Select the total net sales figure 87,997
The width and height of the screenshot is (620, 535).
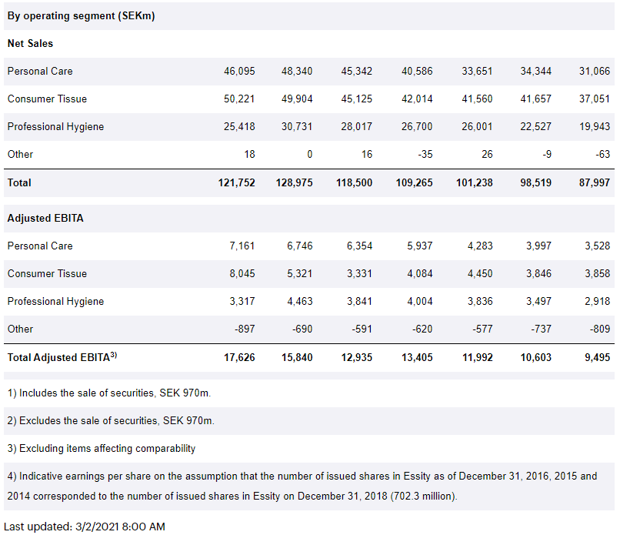[x=594, y=183]
